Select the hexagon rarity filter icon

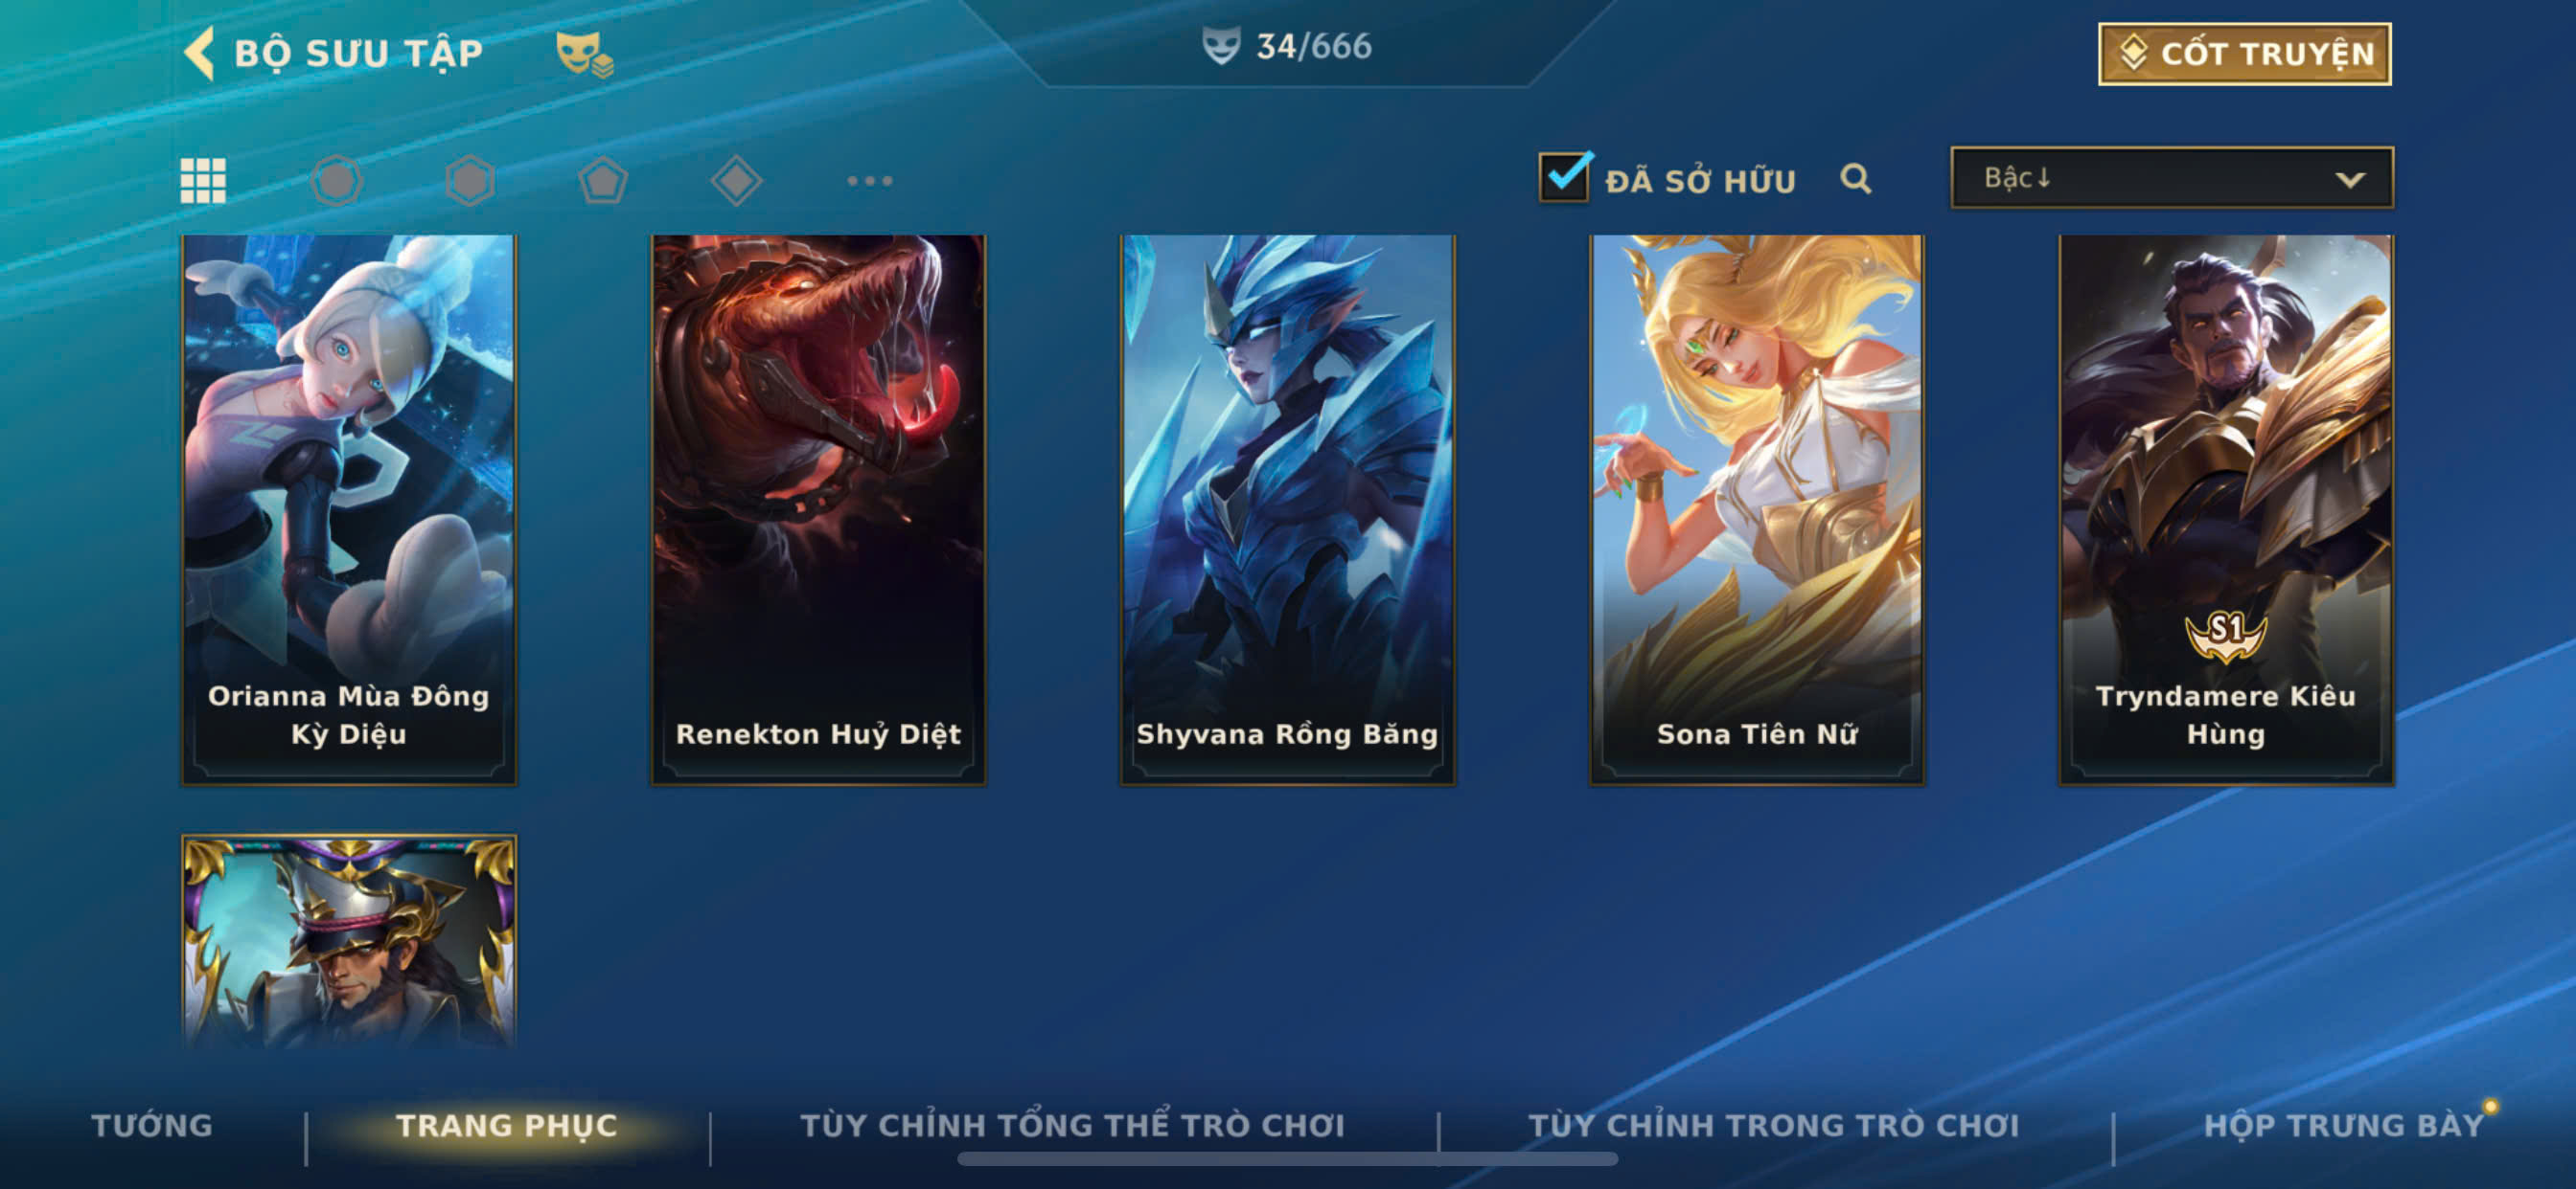coord(470,181)
